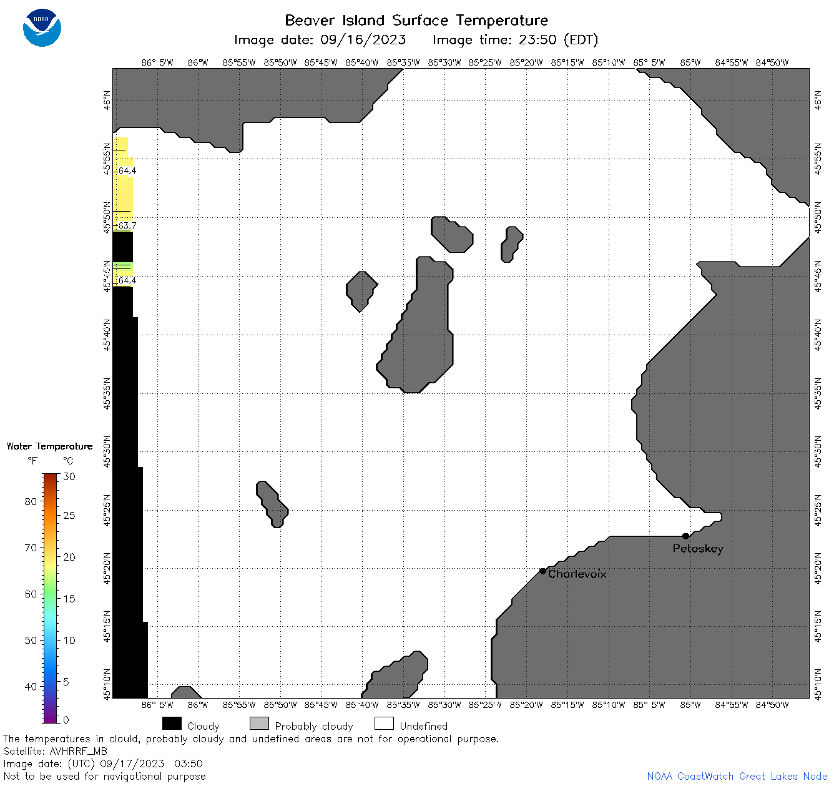Click the 5 Celsius tick value
The width and height of the screenshot is (834, 786).
(66, 682)
